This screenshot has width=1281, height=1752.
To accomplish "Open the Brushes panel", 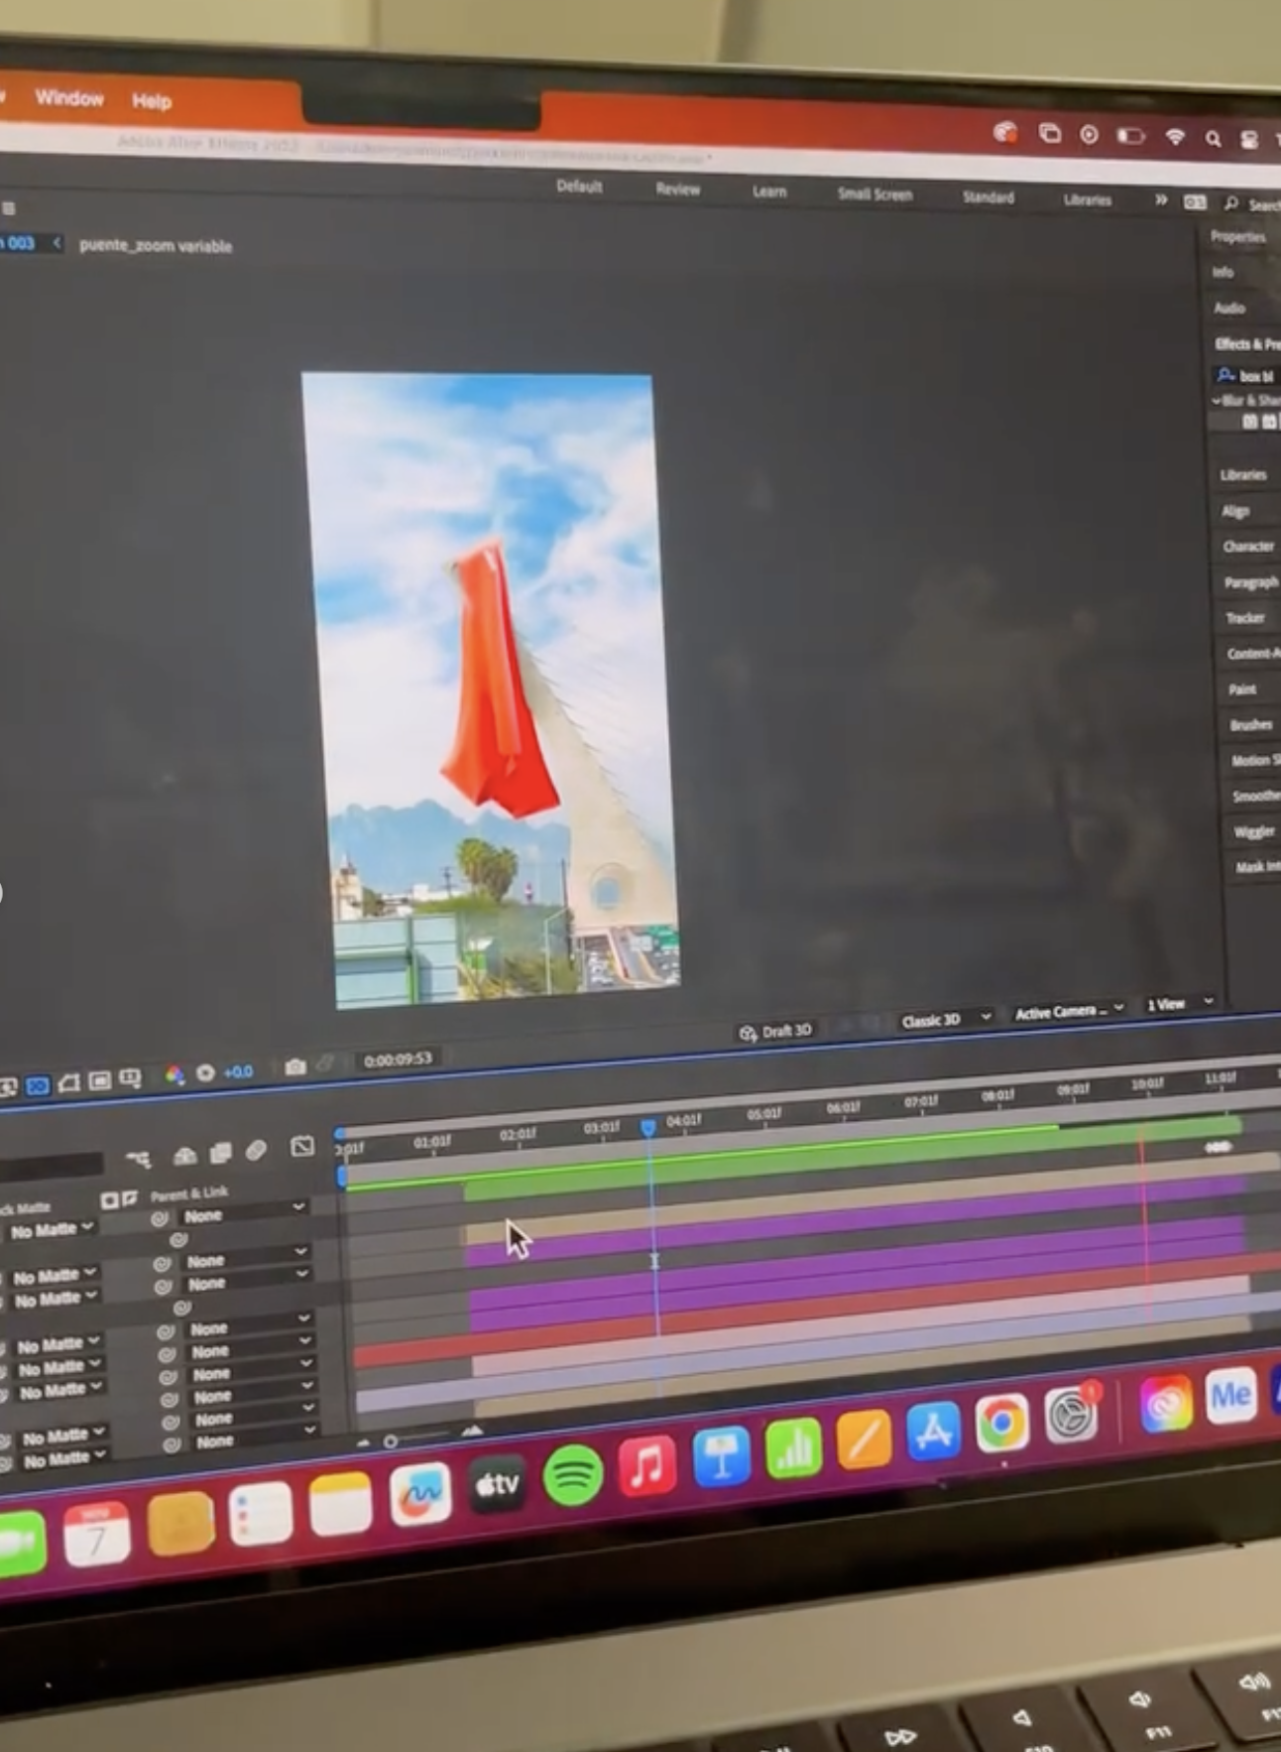I will (x=1251, y=725).
